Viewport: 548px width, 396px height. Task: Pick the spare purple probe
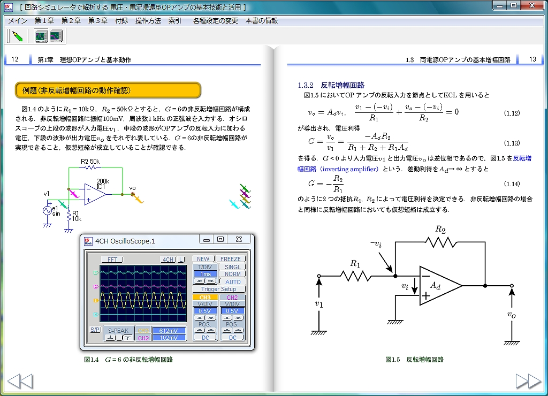(x=245, y=193)
